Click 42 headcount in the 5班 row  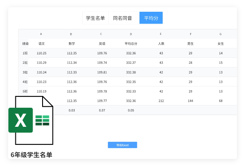(161, 91)
